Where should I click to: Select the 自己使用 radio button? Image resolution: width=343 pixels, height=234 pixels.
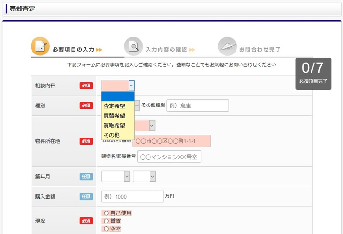(x=107, y=213)
